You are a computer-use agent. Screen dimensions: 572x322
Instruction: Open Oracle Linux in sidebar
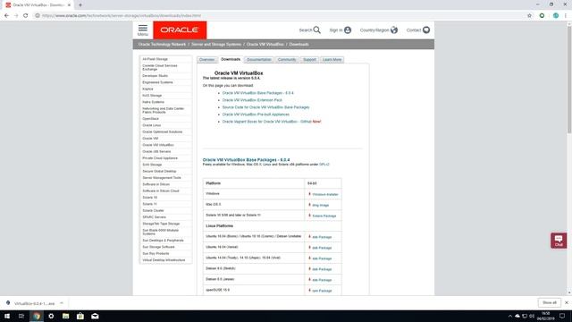(151, 125)
